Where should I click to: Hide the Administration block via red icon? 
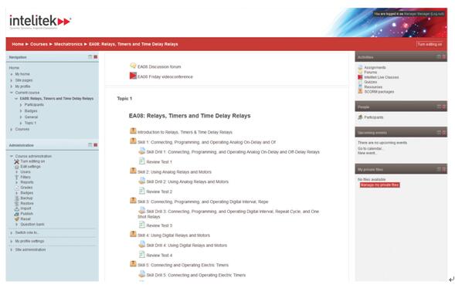96,145
